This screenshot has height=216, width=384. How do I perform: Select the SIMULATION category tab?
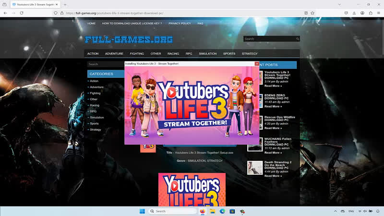pyautogui.click(x=208, y=54)
